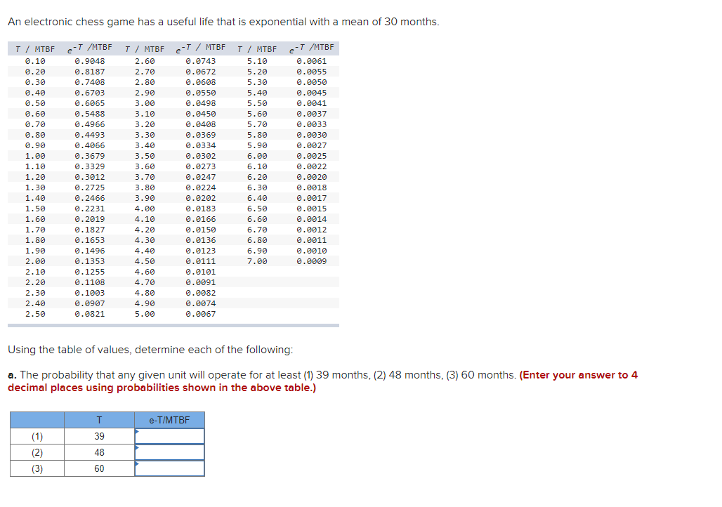Click 'Using the table of values' sentence
Image resolution: width=722 pixels, height=507 pixels.
coord(150,350)
